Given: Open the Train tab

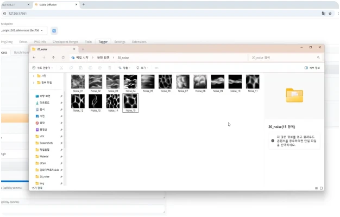Looking at the screenshot, I should click(x=88, y=42).
